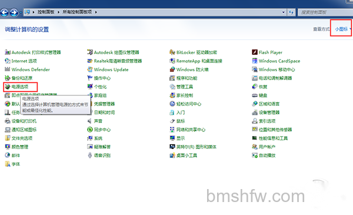Click RemoteApp 和桌面连接 link
This screenshot has height=215, width=353.
[x=199, y=61]
